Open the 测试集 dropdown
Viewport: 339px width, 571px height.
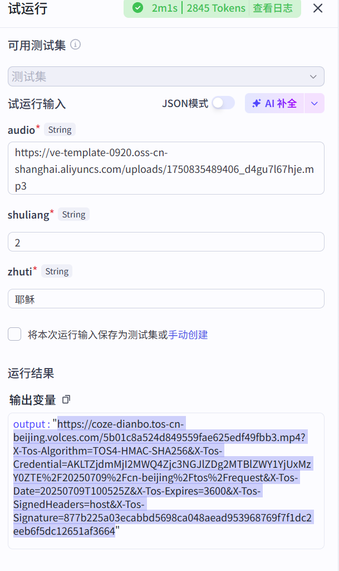click(166, 76)
